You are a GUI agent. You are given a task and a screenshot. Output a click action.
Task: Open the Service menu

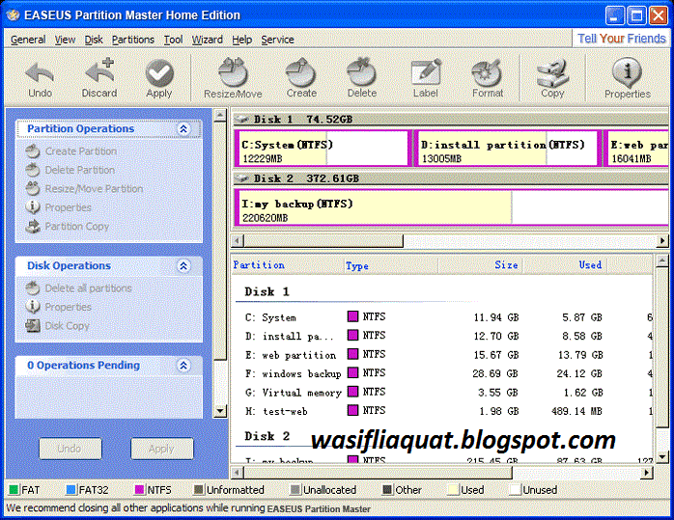277,40
